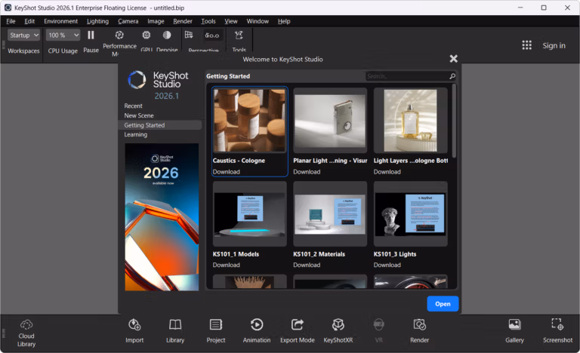Open the Library panel
The image size is (580, 353).
[x=175, y=331]
